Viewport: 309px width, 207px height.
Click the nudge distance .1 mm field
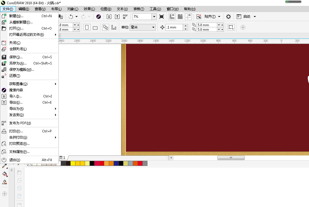[x=174, y=27]
